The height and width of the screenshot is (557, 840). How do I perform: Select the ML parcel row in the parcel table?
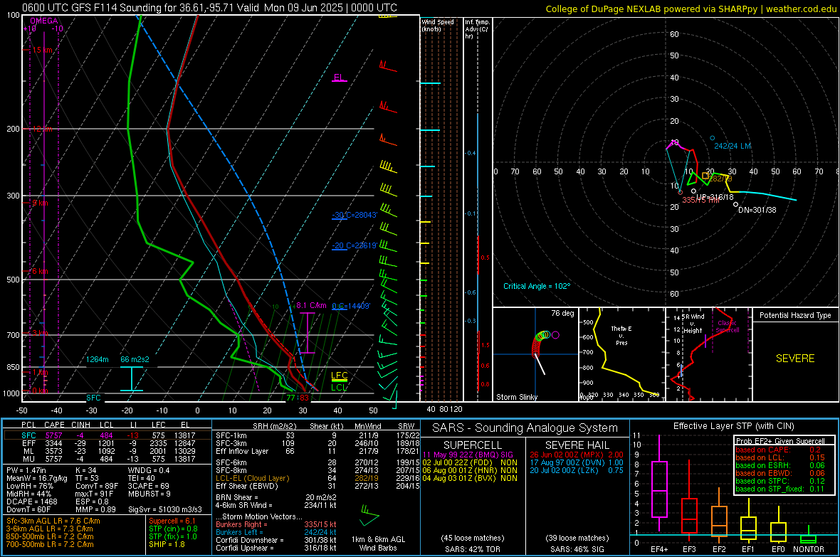(107, 451)
